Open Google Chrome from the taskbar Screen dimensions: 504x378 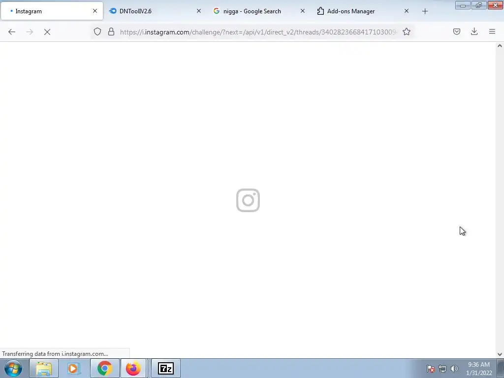(x=104, y=368)
